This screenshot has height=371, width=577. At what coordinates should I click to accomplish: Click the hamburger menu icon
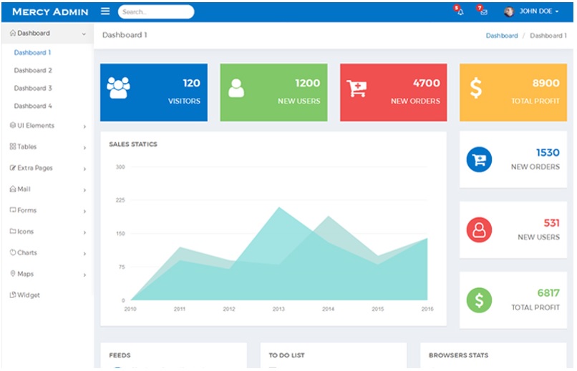click(x=105, y=11)
